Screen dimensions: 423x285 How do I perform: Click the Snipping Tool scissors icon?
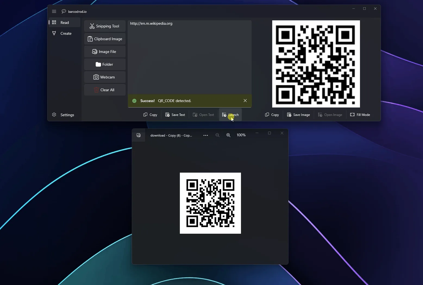tap(92, 26)
